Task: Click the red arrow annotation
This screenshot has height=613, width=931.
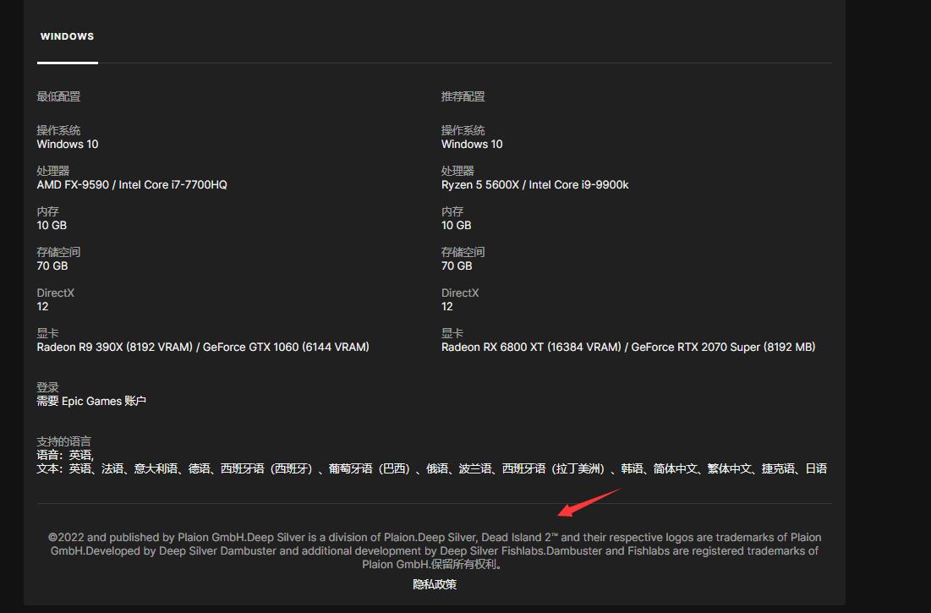Action: coord(589,502)
